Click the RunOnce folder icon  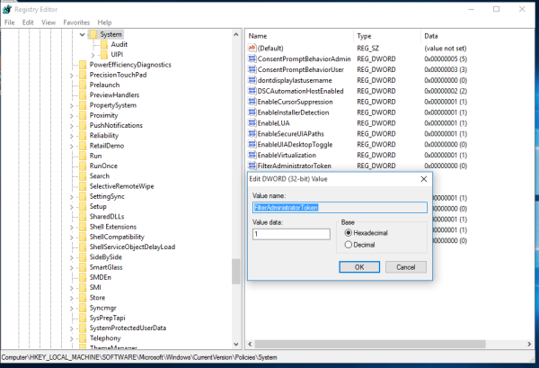tap(83, 166)
